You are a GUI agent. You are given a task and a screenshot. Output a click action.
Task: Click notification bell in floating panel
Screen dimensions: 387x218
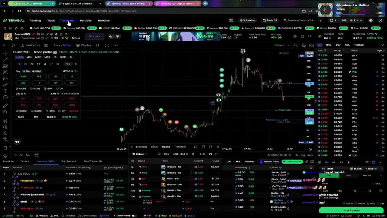coord(196,147)
